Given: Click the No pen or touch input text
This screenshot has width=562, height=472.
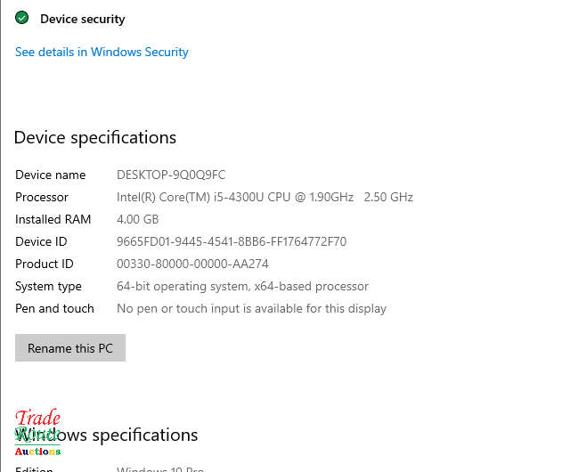Looking at the screenshot, I should [251, 308].
